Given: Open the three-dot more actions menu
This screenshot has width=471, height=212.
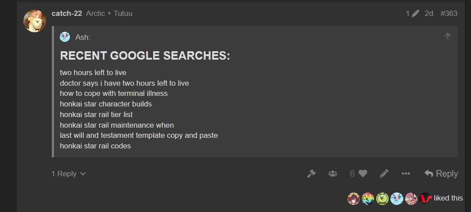Looking at the screenshot, I should tap(405, 174).
